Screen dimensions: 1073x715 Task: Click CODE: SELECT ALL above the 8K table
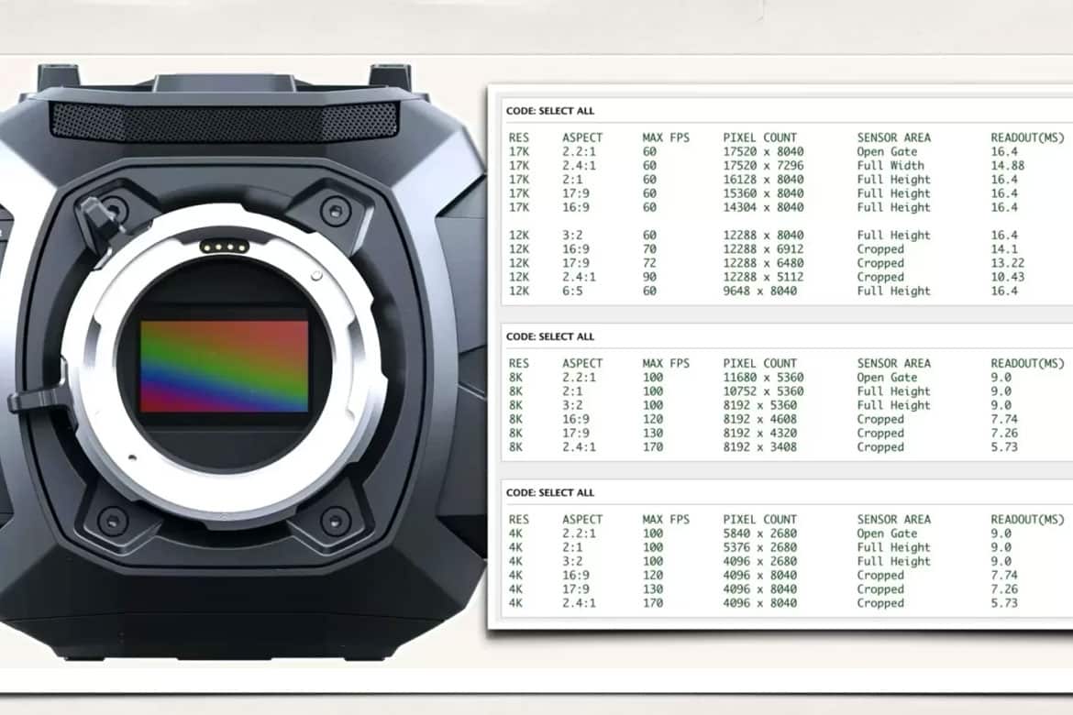point(550,336)
